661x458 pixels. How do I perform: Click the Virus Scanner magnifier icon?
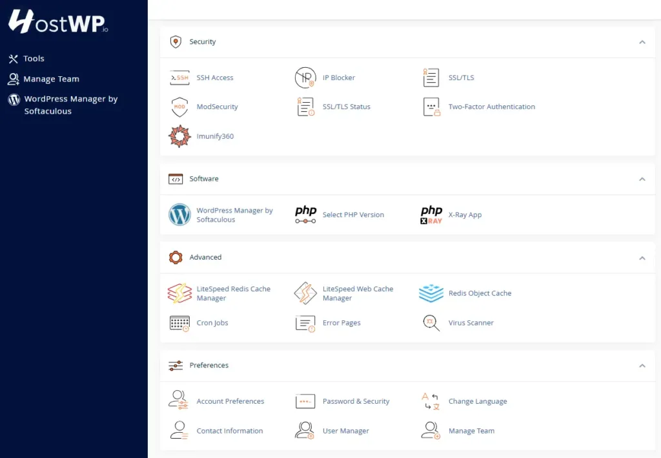pos(431,323)
